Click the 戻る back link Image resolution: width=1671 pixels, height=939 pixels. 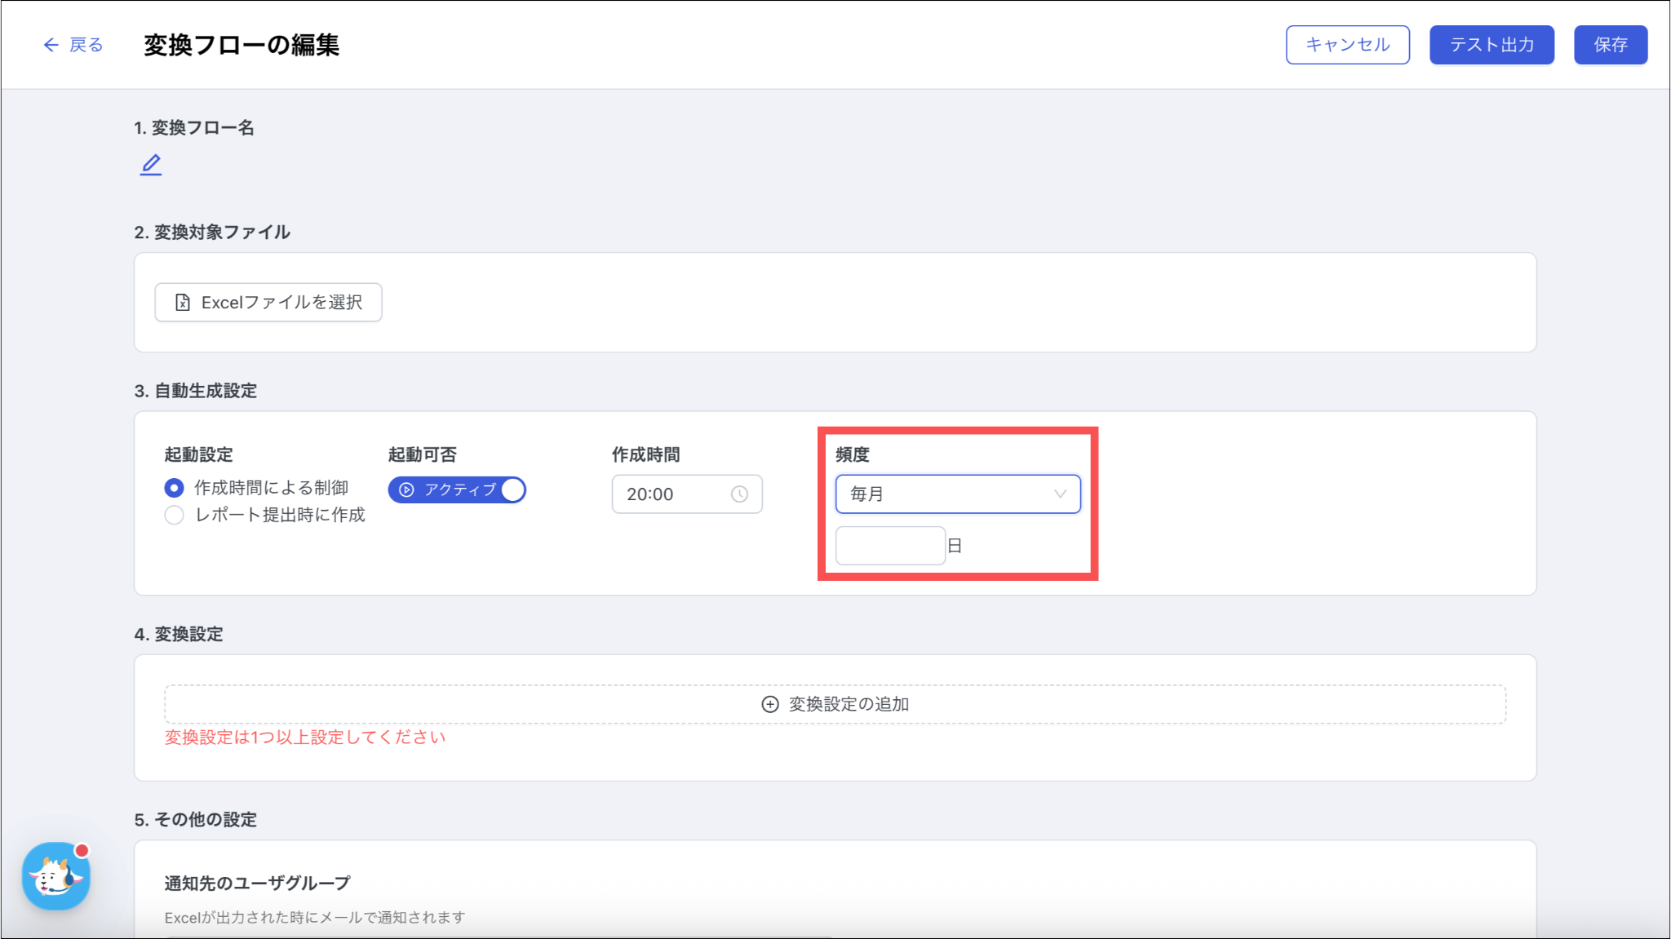pos(86,45)
